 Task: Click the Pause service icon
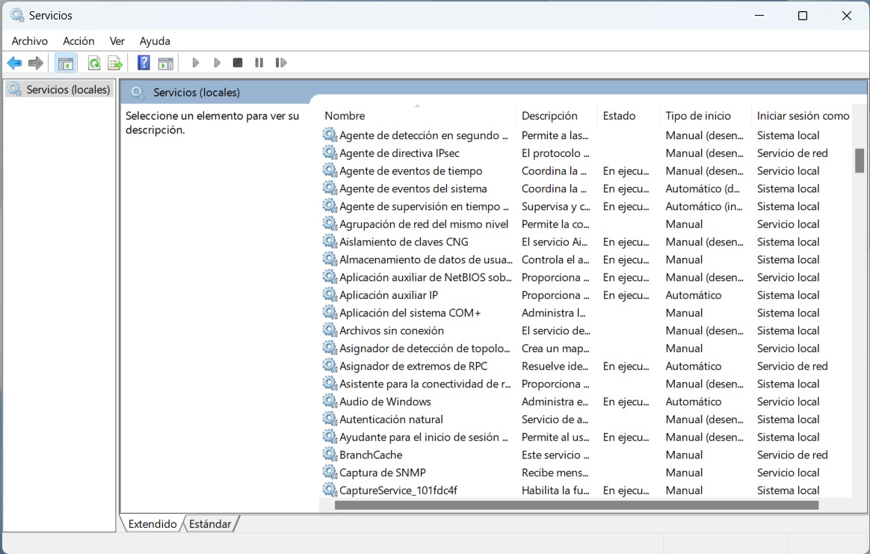259,63
